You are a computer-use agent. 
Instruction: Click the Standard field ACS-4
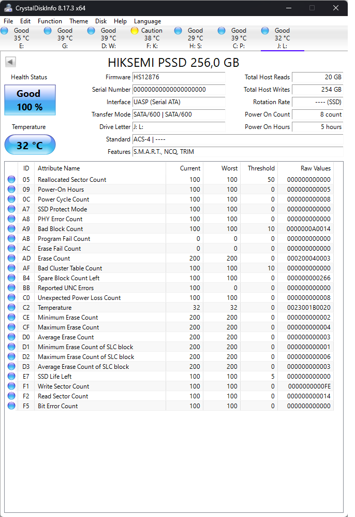(238, 139)
